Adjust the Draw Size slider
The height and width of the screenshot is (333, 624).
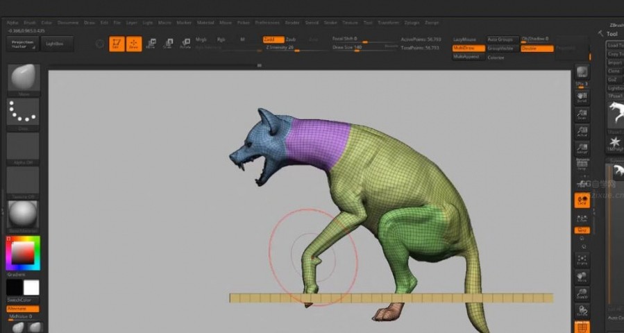[365, 48]
